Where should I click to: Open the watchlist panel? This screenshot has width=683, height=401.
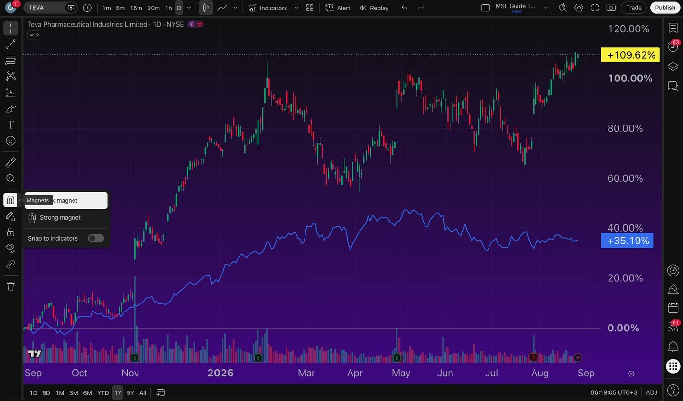click(673, 28)
